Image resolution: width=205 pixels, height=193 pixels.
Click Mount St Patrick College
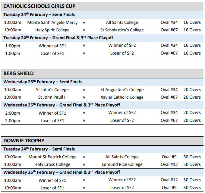[x=52, y=157]
